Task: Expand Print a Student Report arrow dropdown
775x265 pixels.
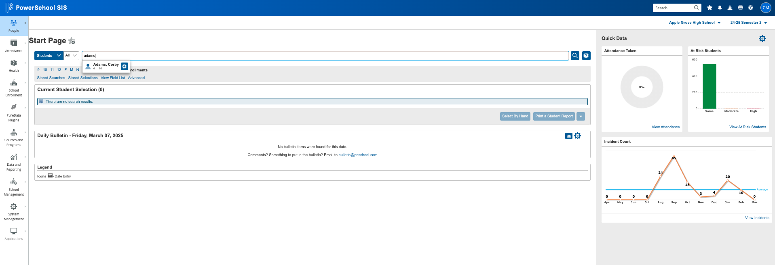Action: coord(581,116)
